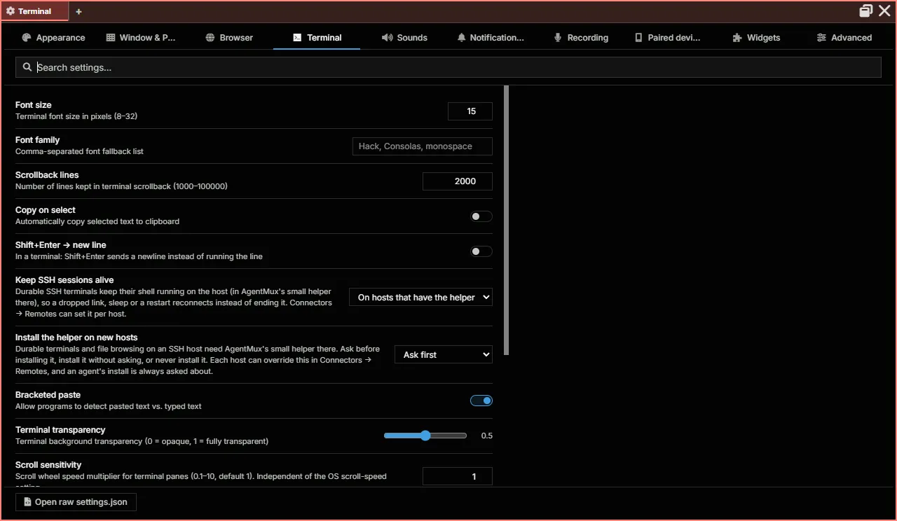This screenshot has width=897, height=521.
Task: Select the Advanced tab
Action: coord(844,38)
